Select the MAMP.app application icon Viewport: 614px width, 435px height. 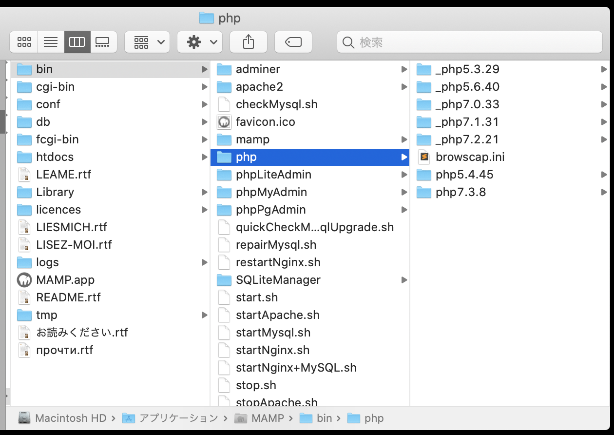24,280
